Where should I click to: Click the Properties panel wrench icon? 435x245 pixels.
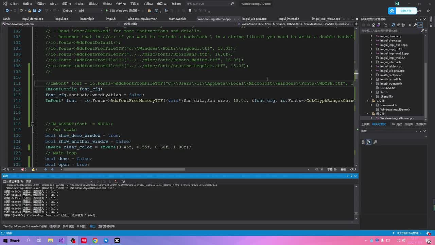point(376,142)
